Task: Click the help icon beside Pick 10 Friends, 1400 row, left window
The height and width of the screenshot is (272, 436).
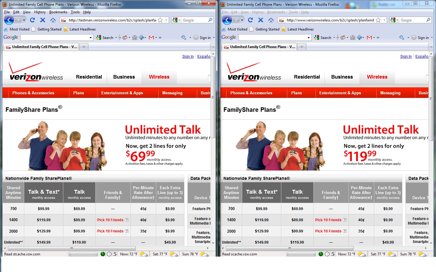Action: [127, 220]
